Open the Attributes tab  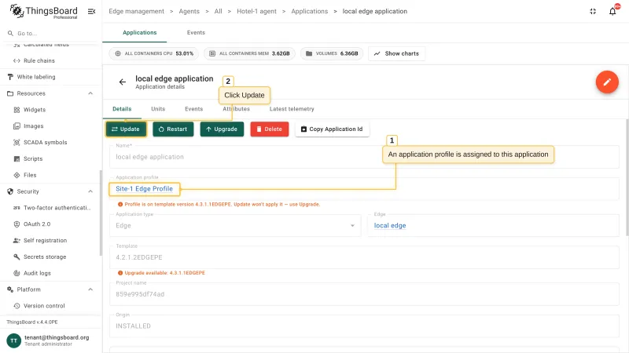tap(237, 109)
